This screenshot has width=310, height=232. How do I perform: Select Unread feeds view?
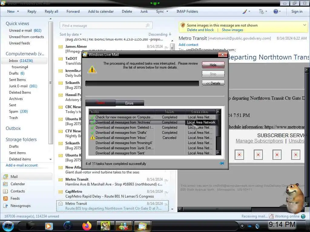20,43
